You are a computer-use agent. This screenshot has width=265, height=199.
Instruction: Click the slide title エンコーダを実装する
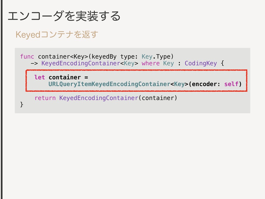[x=64, y=16]
